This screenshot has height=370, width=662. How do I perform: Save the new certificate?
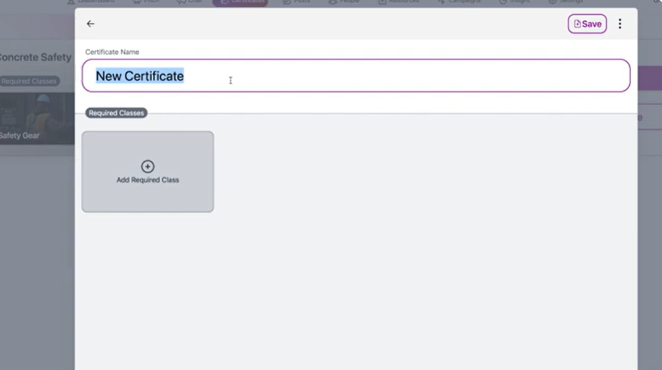(x=587, y=23)
